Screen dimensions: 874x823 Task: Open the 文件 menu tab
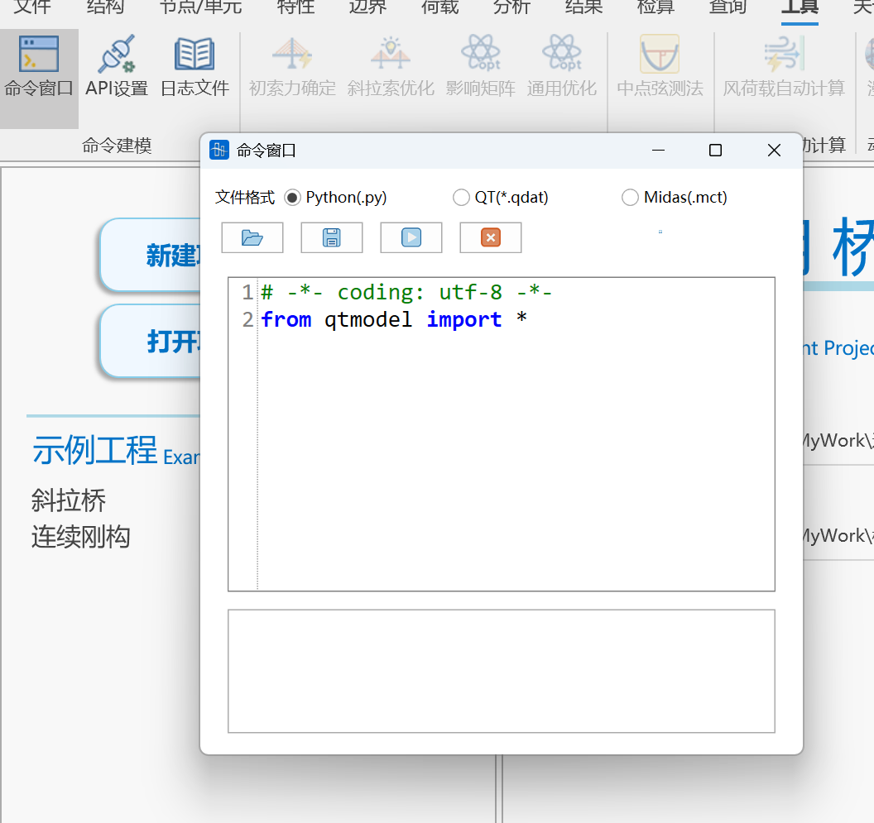pyautogui.click(x=31, y=7)
